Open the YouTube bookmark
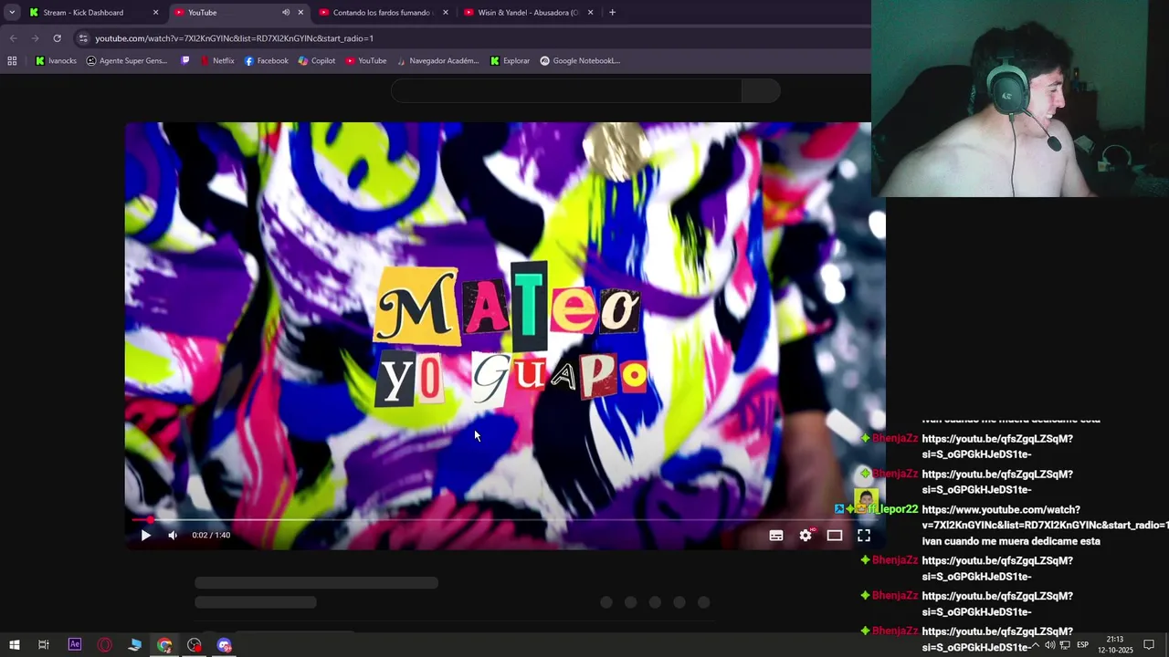The image size is (1169, 657). (365, 61)
